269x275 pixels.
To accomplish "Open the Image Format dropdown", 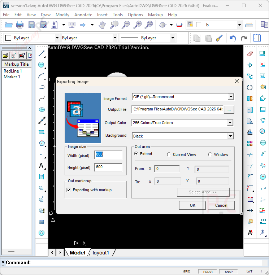I will [x=231, y=97].
